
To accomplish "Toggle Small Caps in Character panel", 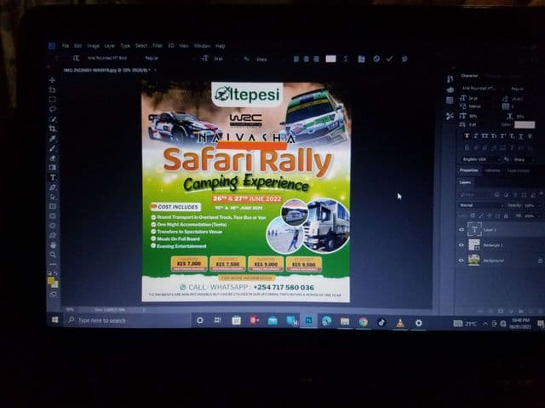I will click(x=494, y=136).
